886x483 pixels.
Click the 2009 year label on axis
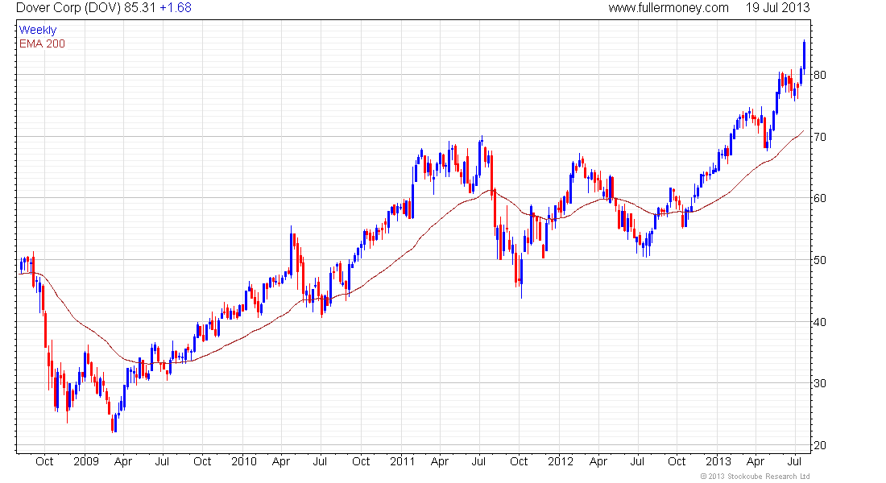pos(86,461)
